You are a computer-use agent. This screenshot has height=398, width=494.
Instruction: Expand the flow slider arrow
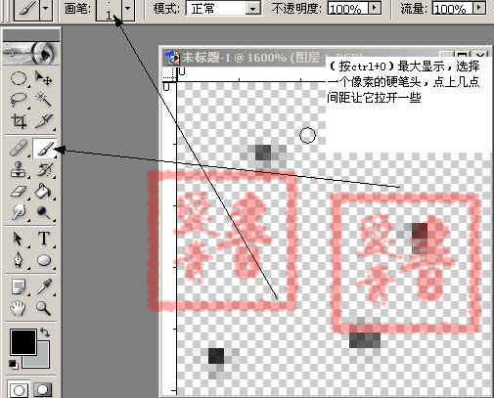(x=479, y=7)
